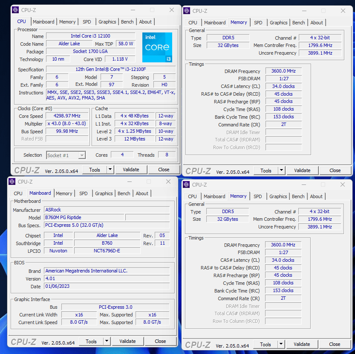The width and height of the screenshot is (355, 354).
Task: Open the Memory tab in the CPU window
Action: pos(67,22)
